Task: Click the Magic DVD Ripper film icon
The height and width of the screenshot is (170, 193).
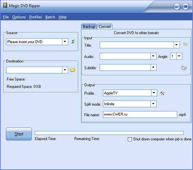Action: [5, 6]
